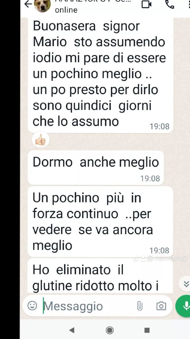Image resolution: width=190 pixels, height=339 pixels.
Task: Jump to latest messages with double-chevron button
Action: pyautogui.click(x=185, y=284)
